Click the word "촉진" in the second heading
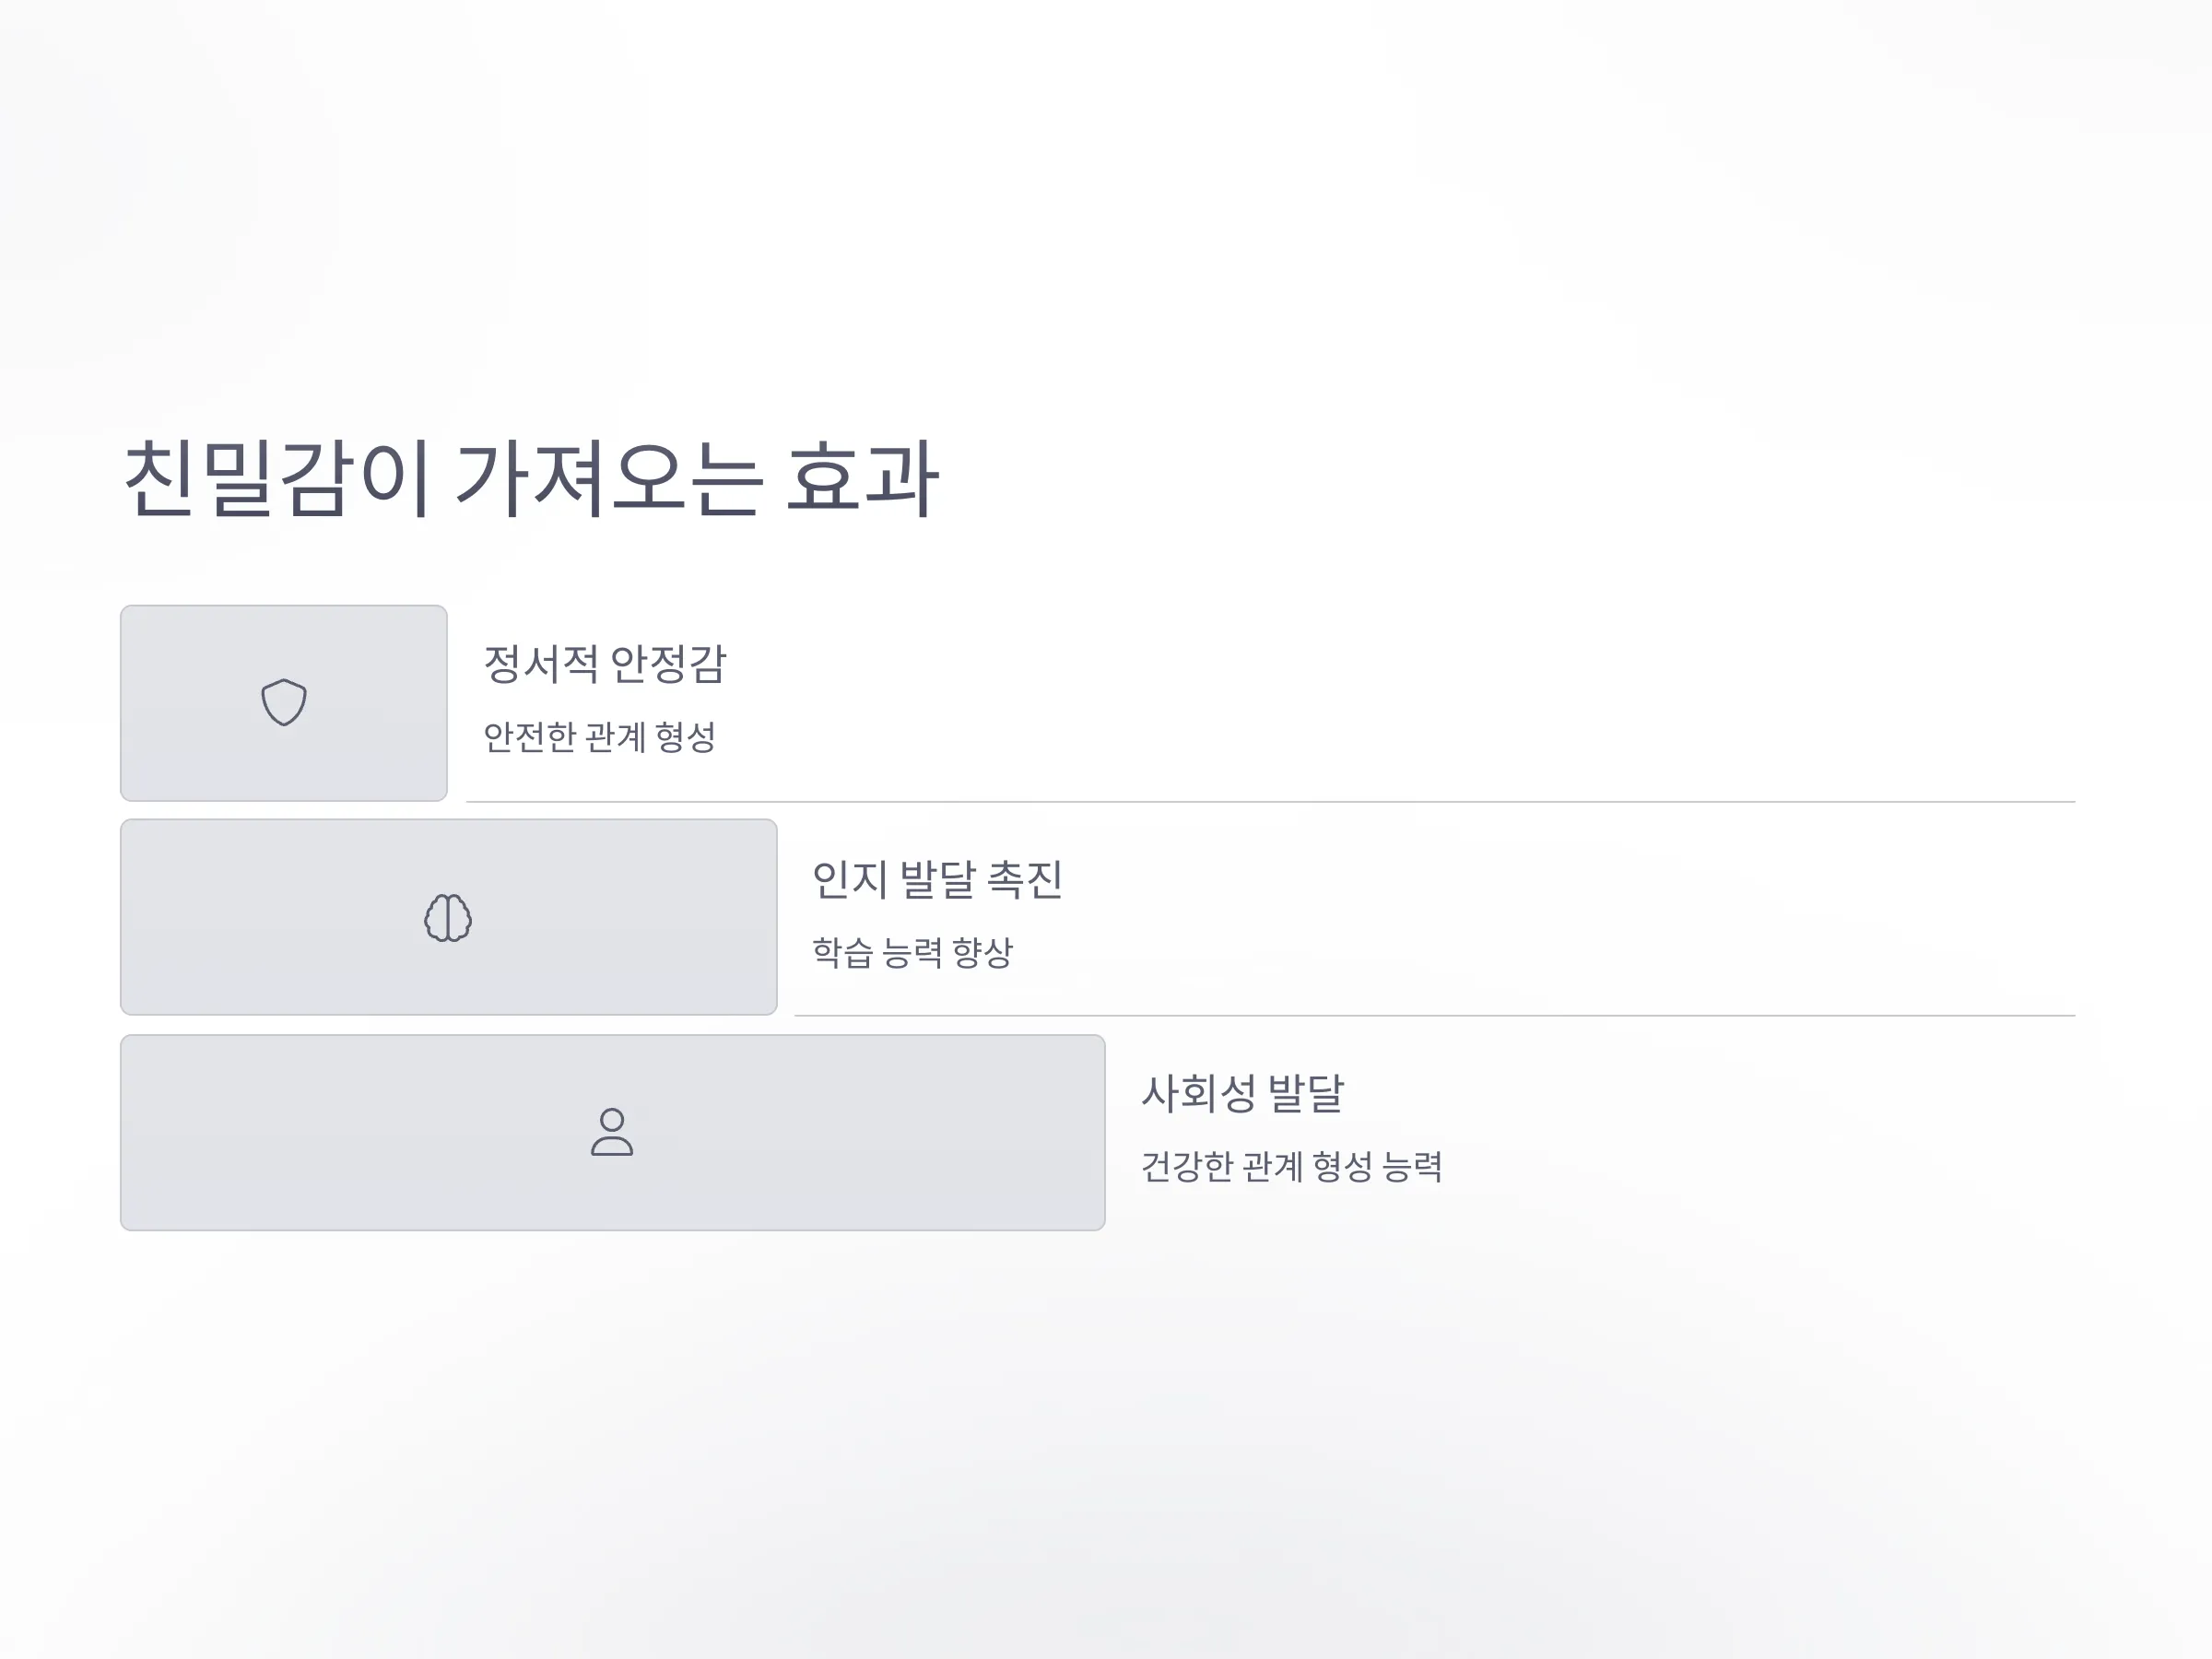 (x=1025, y=879)
